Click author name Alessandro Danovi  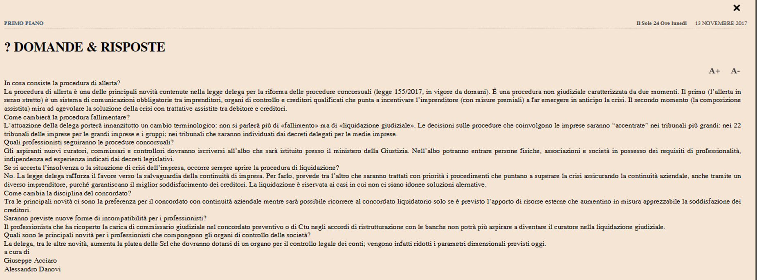[32, 269]
